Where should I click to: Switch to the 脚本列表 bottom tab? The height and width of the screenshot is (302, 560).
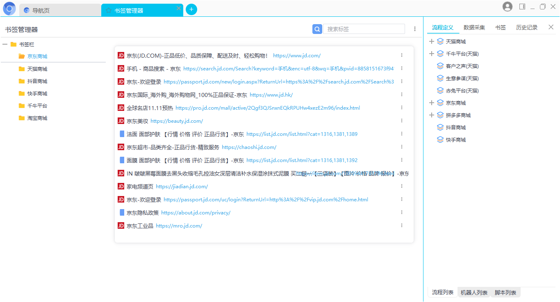[x=505, y=293]
